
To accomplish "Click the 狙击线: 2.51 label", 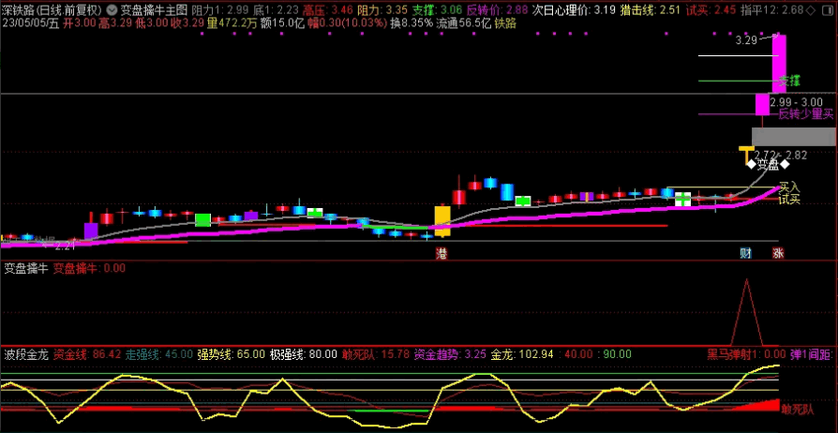I will click(651, 9).
